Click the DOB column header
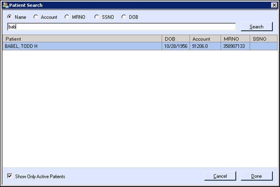 (175, 39)
